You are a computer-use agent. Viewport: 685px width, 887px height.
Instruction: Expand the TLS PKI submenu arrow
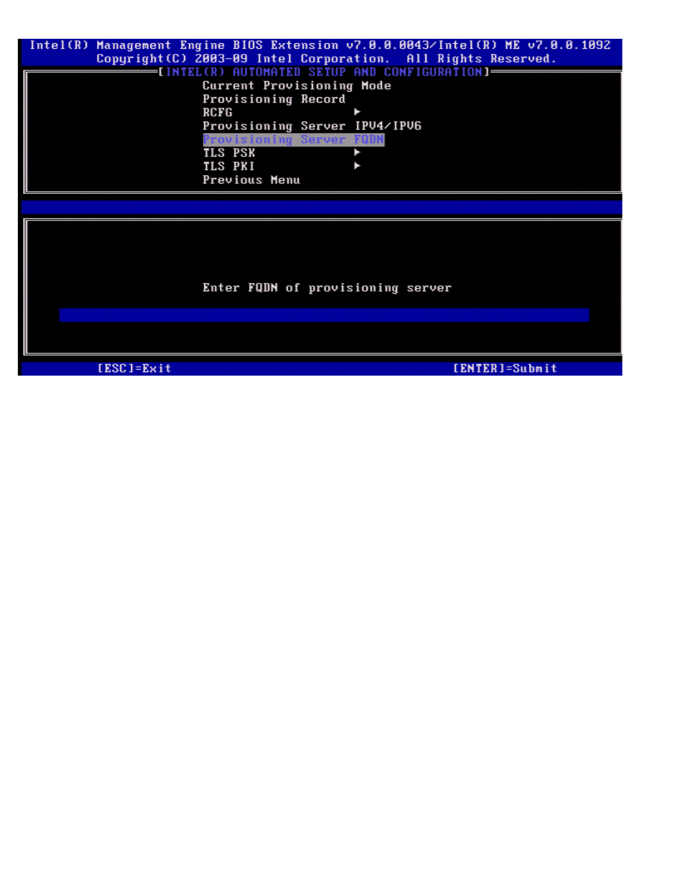click(x=357, y=166)
